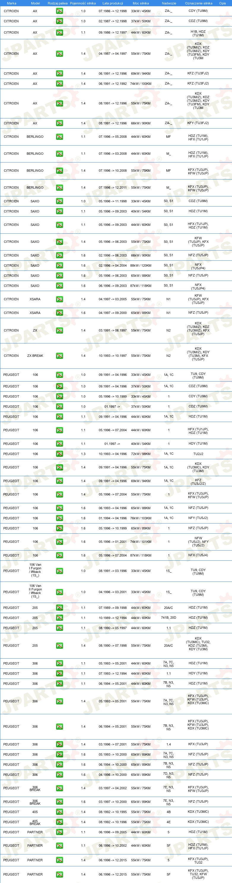Select petrol icon in 306 BREAK 1.4 row

(59, 788)
